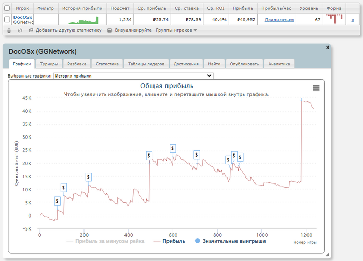Toggle 'Значительные выигрыши' legend series
The height and width of the screenshot is (261, 363).
point(230,241)
